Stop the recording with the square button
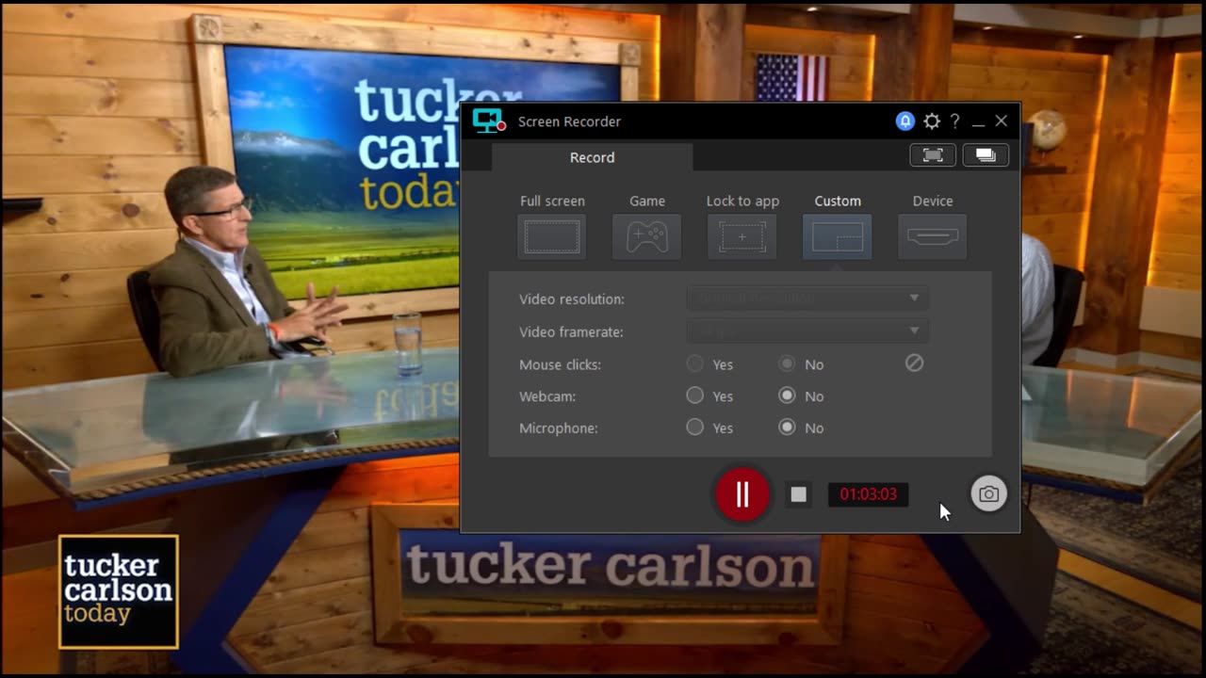 pos(799,494)
